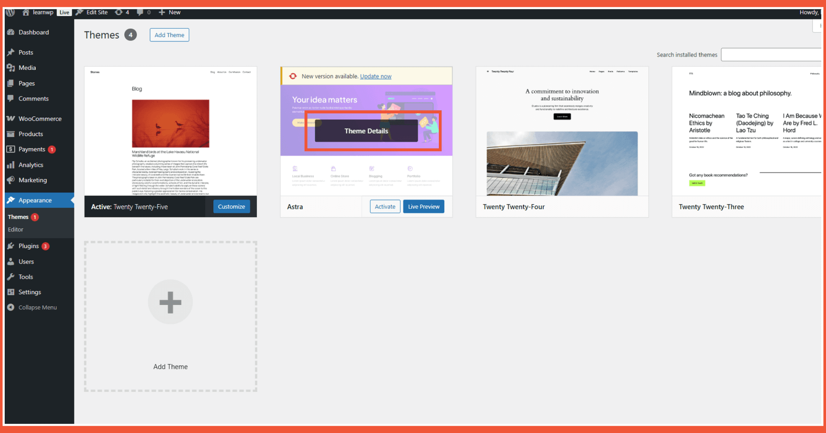Click the Howdy account text

click(809, 12)
